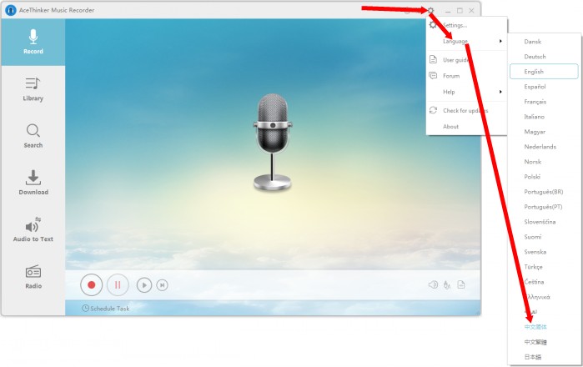
Task: Click the settings gear icon beside Settings...
Action: click(x=433, y=25)
